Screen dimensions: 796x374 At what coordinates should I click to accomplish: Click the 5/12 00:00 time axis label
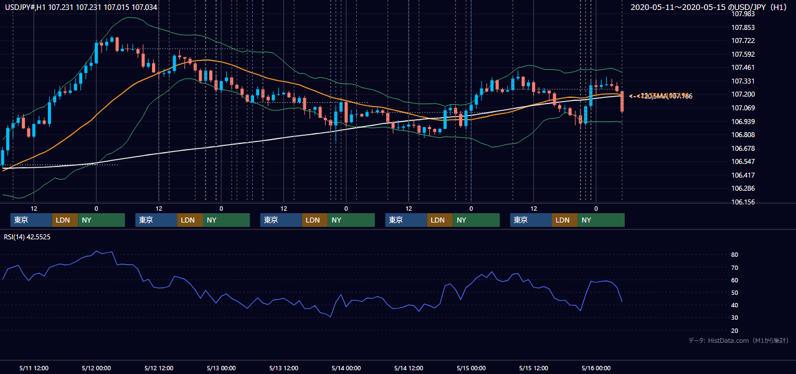[x=96, y=368]
